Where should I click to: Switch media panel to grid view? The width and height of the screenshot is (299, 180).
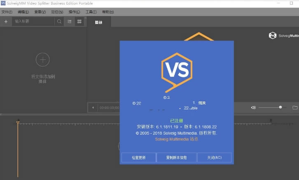click(x=79, y=21)
